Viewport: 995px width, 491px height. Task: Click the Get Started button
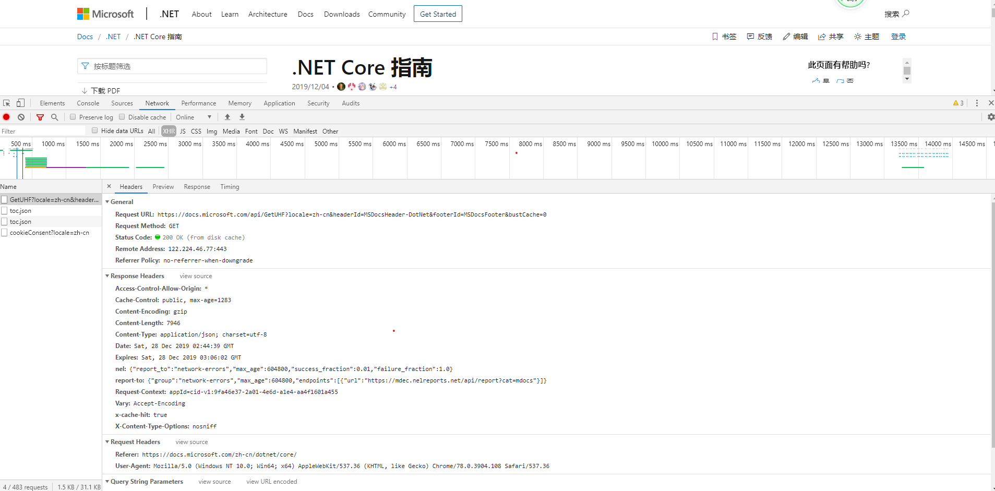tap(438, 14)
